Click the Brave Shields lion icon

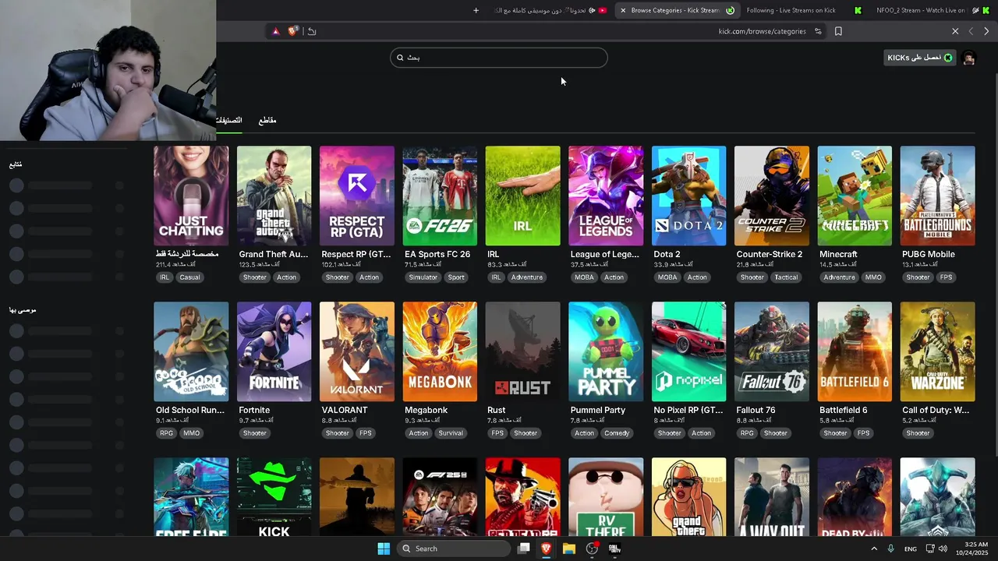pos(292,31)
